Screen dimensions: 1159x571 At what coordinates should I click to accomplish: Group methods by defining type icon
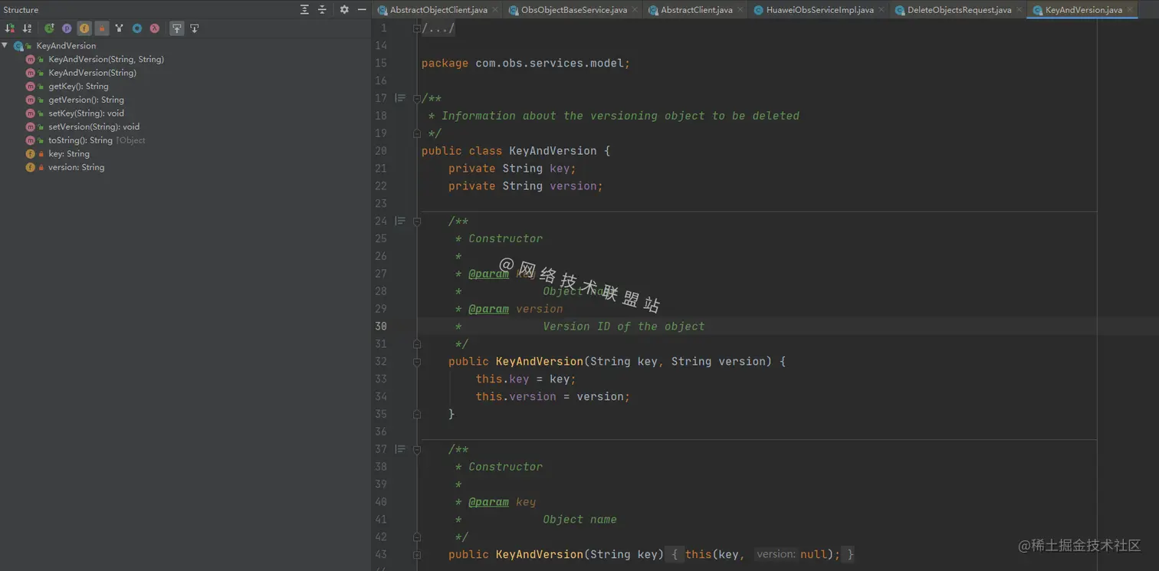pyautogui.click(x=49, y=28)
